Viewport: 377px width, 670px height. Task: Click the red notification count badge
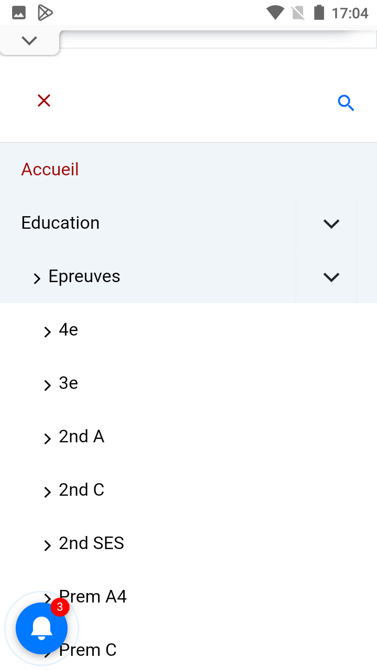point(60,607)
